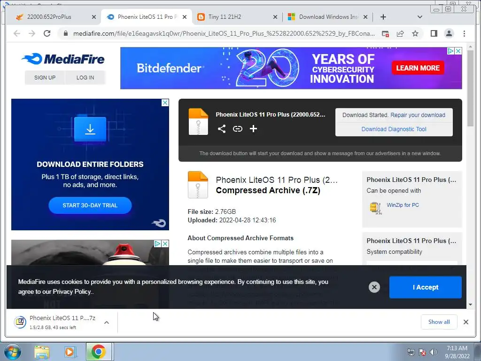Click the volume speaker tray icon
The width and height of the screenshot is (481, 361).
tap(434, 352)
